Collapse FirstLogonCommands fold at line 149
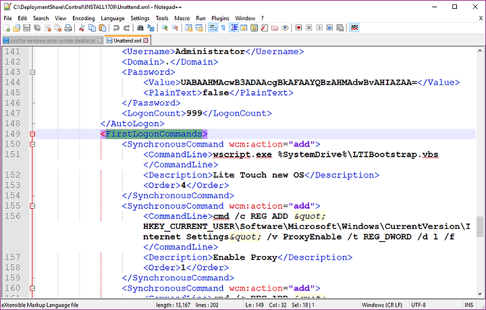This screenshot has width=486, height=310. [x=32, y=134]
